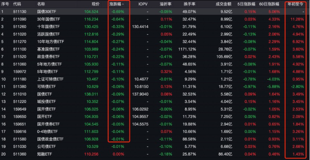Select 基准国债ETF with 1171.12% turnover

coord(155,49)
